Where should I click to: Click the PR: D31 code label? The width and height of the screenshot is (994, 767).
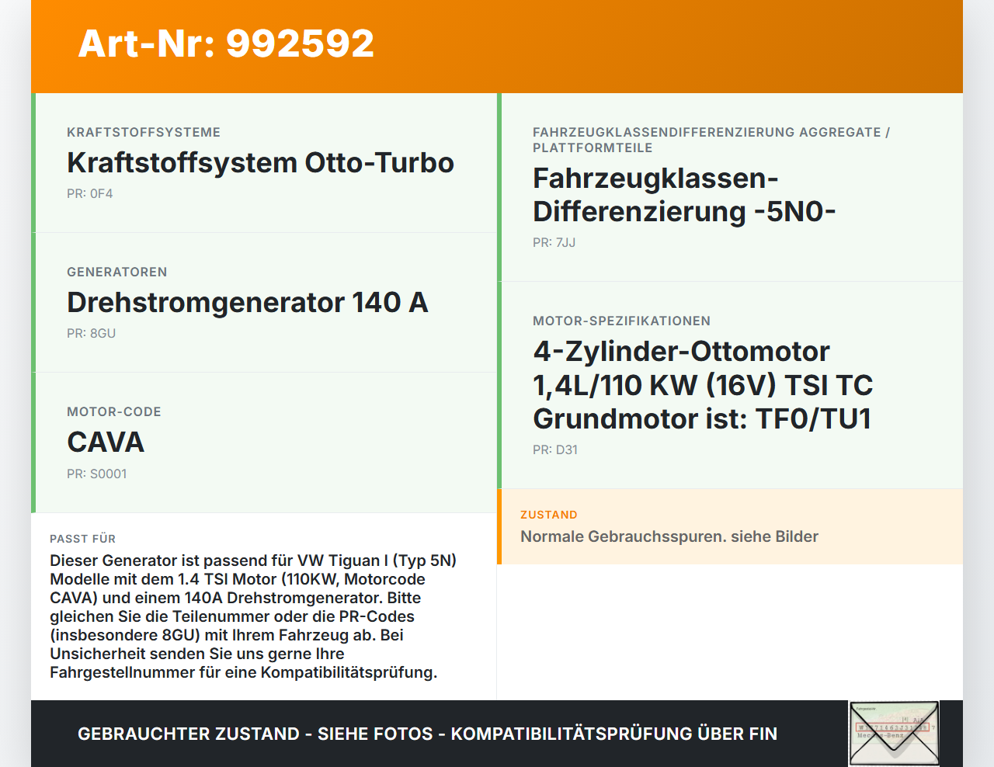pyautogui.click(x=554, y=449)
